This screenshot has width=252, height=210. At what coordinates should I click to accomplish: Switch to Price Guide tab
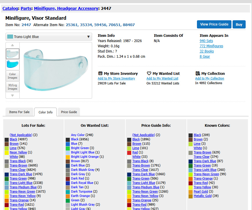coord(69,112)
